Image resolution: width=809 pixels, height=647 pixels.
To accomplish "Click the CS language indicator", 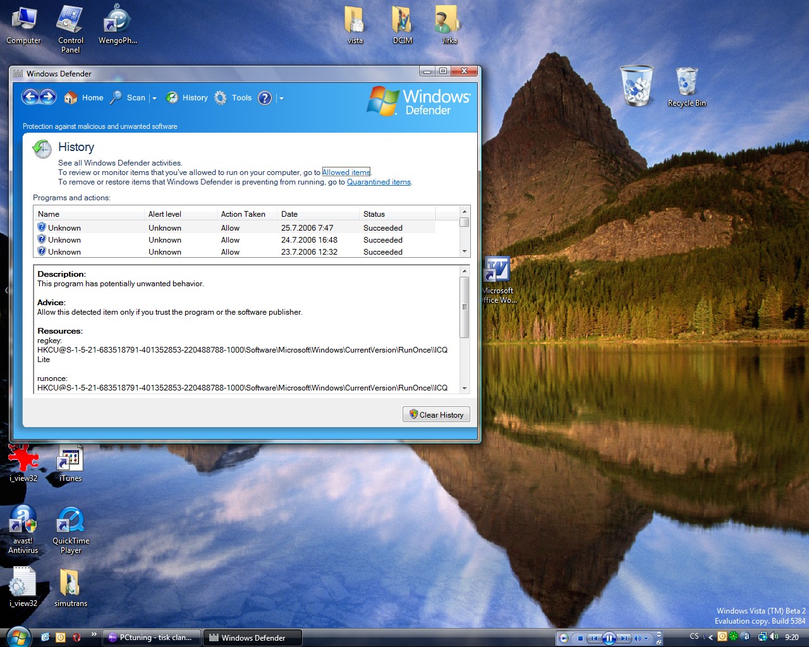I will point(694,636).
